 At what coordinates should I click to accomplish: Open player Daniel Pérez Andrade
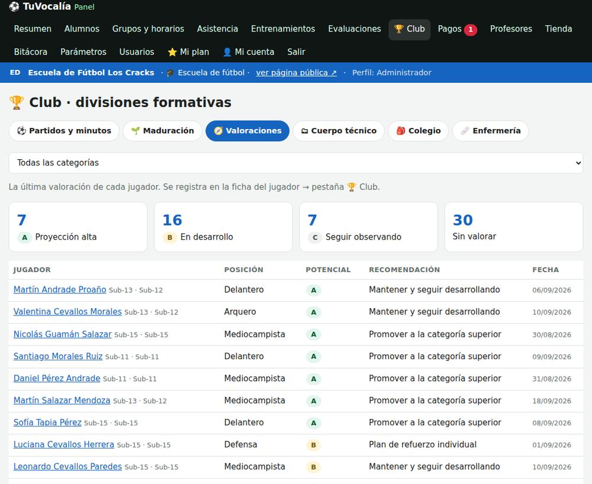coord(57,378)
